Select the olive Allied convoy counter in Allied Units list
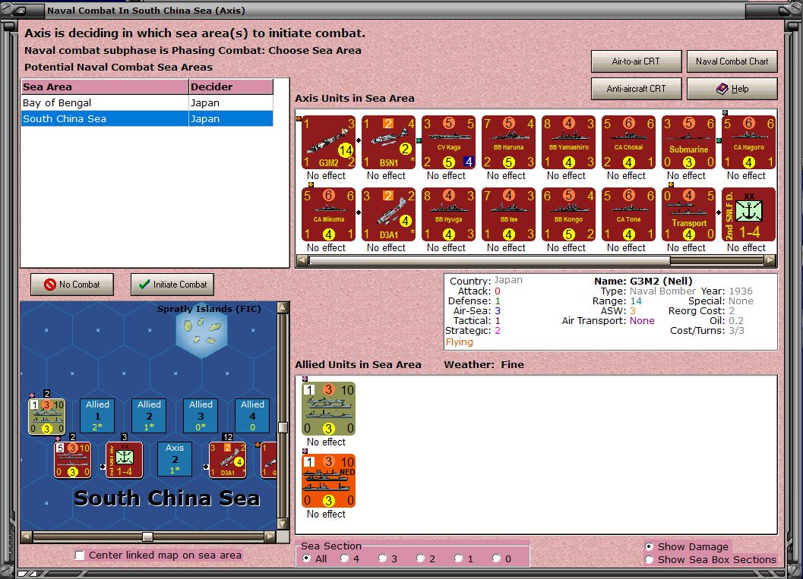The width and height of the screenshot is (803, 579). [x=328, y=409]
